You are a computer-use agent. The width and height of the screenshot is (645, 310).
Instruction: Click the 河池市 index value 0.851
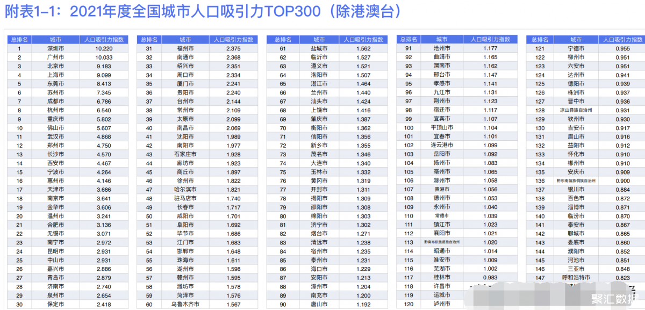[622, 260]
